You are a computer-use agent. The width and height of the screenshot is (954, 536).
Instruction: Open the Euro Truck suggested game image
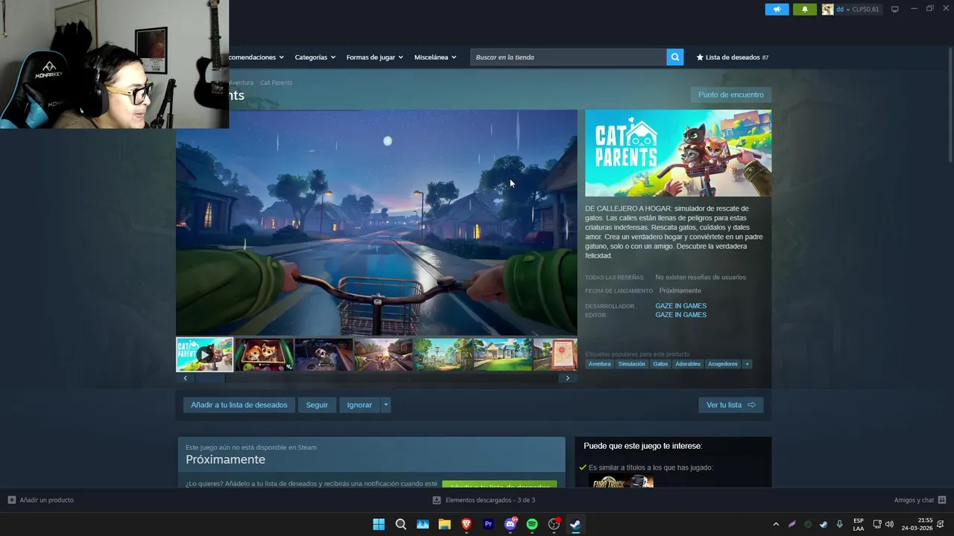(621, 482)
